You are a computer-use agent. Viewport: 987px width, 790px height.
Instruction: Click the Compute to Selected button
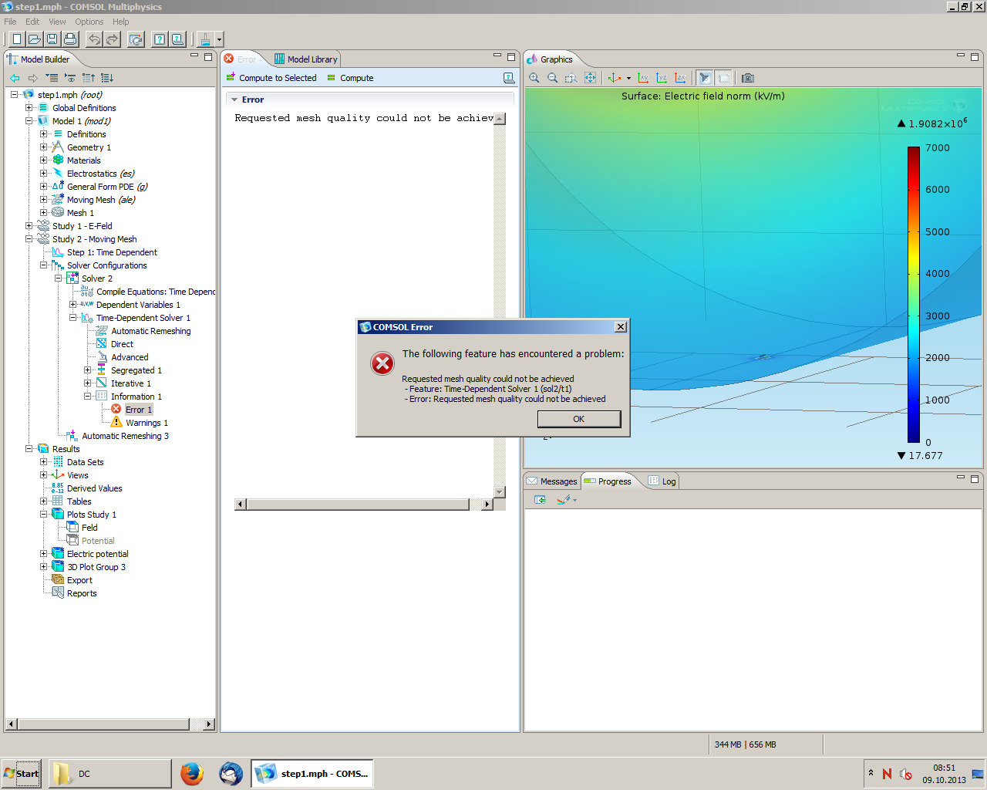click(271, 78)
